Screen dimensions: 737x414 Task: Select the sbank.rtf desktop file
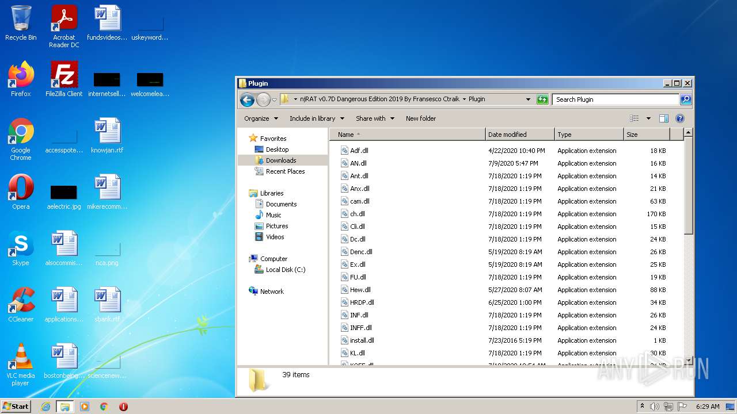click(107, 305)
